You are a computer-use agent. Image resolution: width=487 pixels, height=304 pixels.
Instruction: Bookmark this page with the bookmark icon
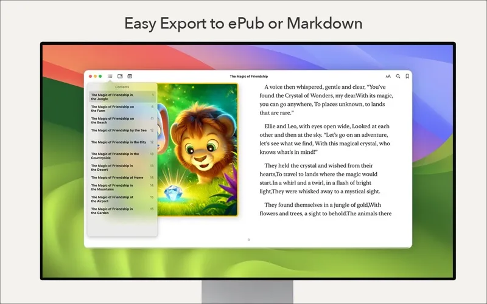pos(407,77)
